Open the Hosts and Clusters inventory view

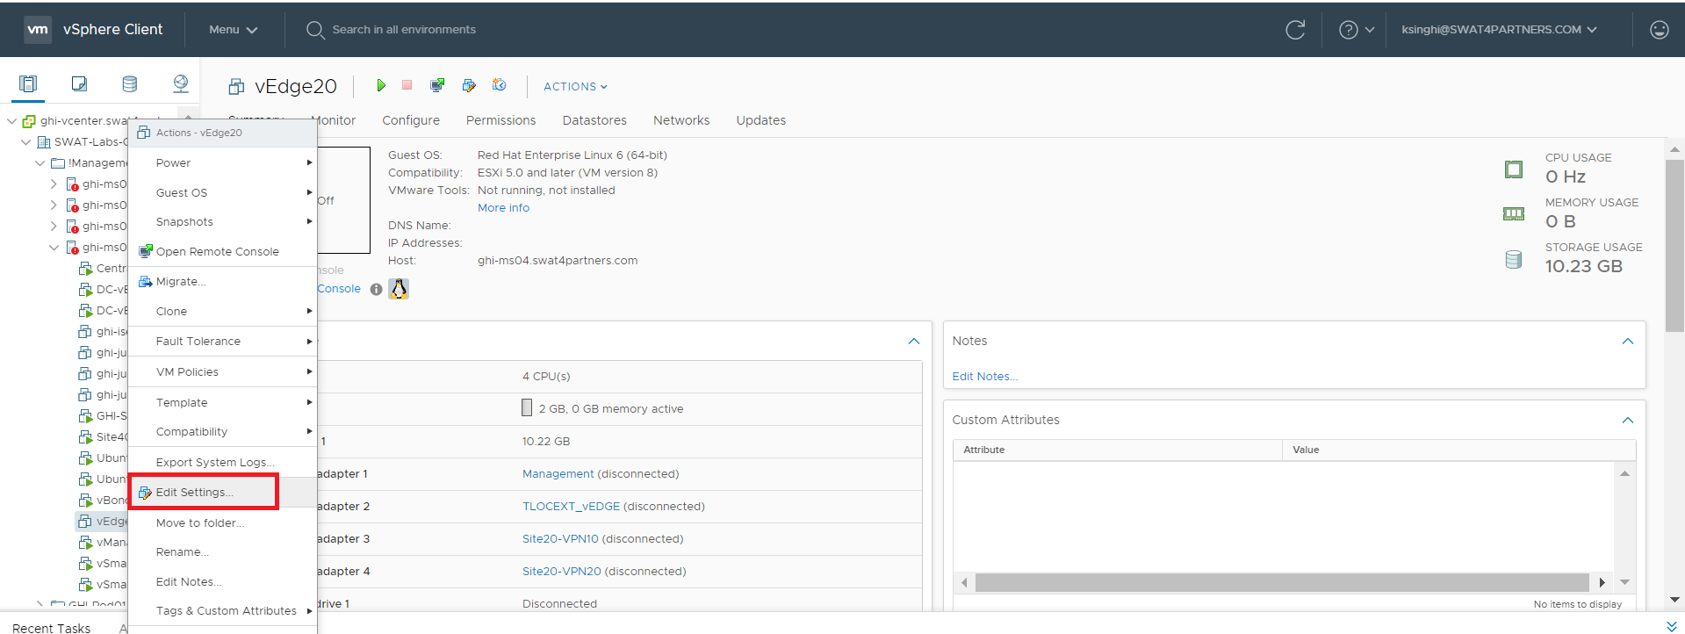coord(28,83)
